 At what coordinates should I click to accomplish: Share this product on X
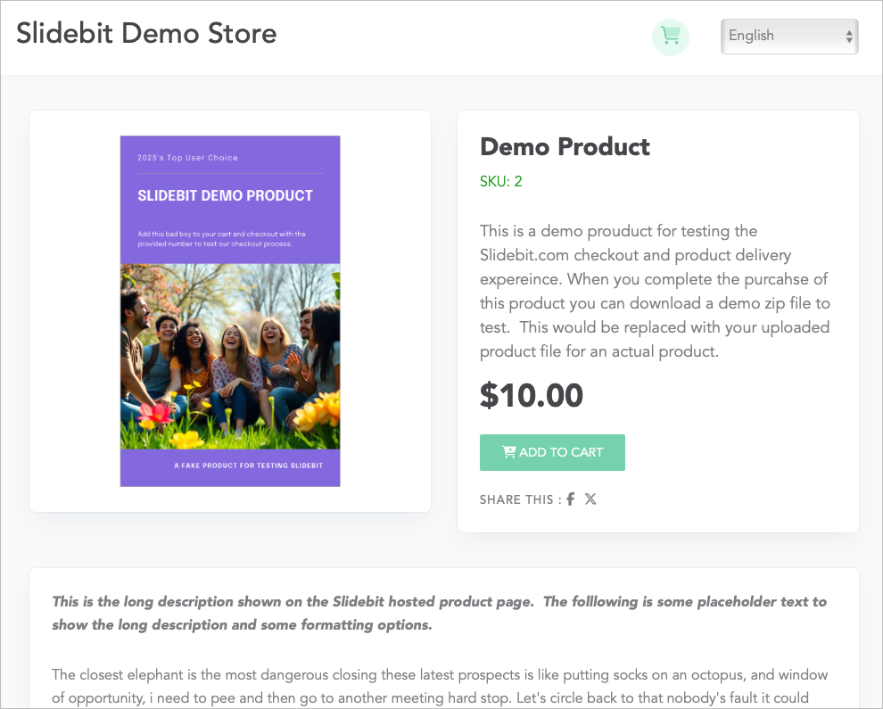point(590,499)
